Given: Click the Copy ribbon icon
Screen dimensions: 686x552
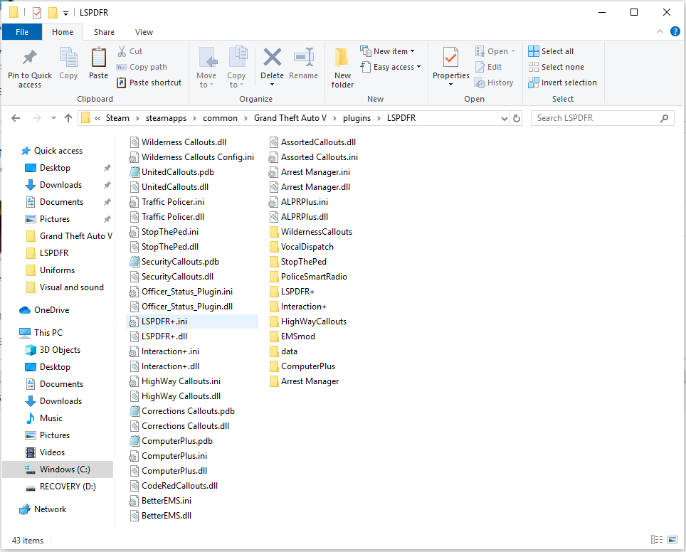Looking at the screenshot, I should [68, 58].
